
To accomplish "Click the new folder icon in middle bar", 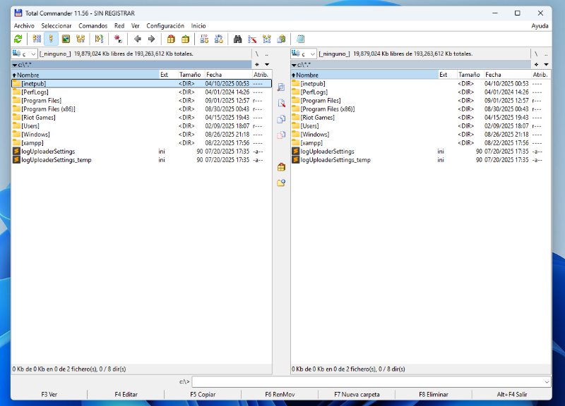I will [281, 183].
